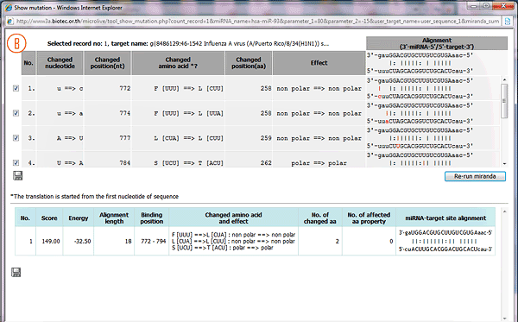Click the feed icon right of the address bar
The image size is (518, 322).
click(508, 22)
